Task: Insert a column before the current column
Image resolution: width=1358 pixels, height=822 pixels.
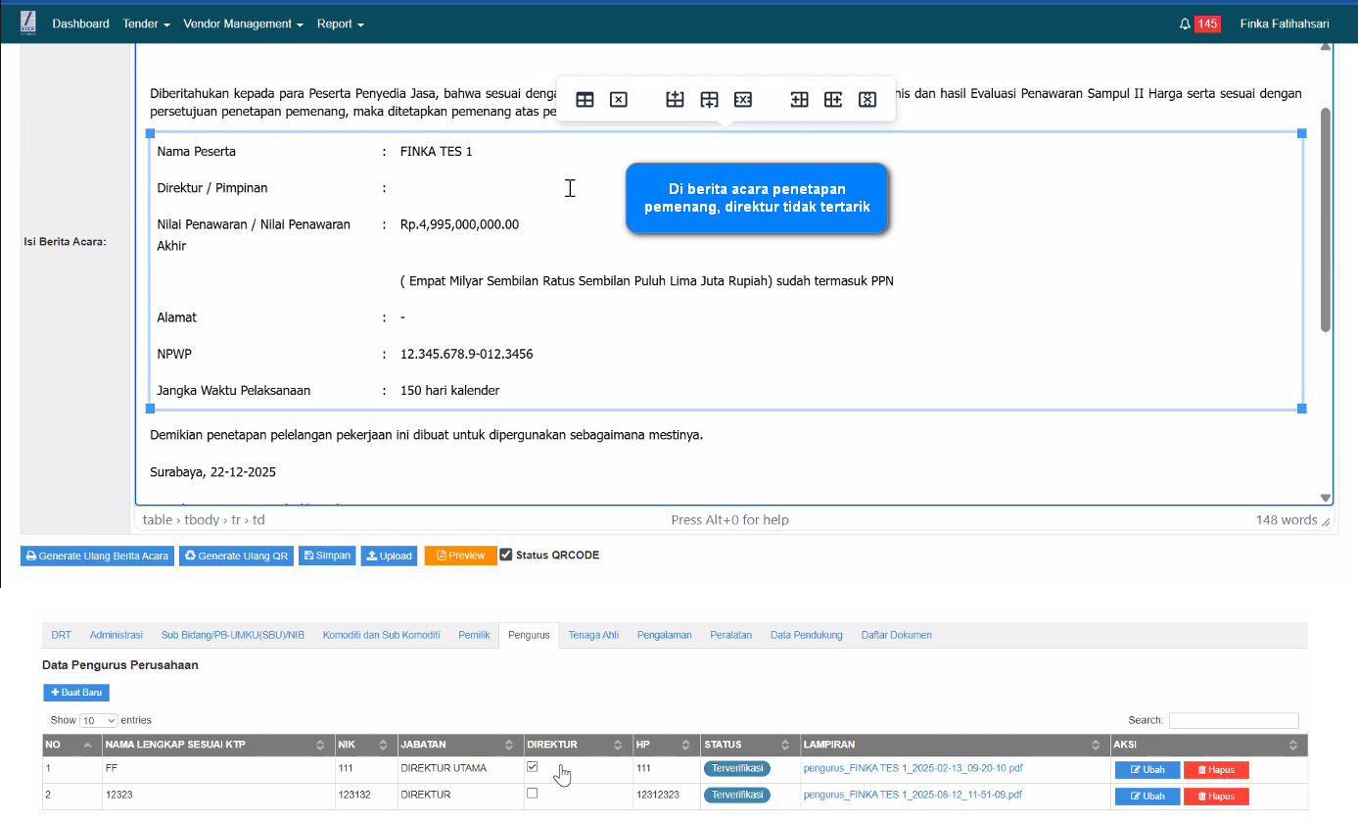Action: (799, 100)
